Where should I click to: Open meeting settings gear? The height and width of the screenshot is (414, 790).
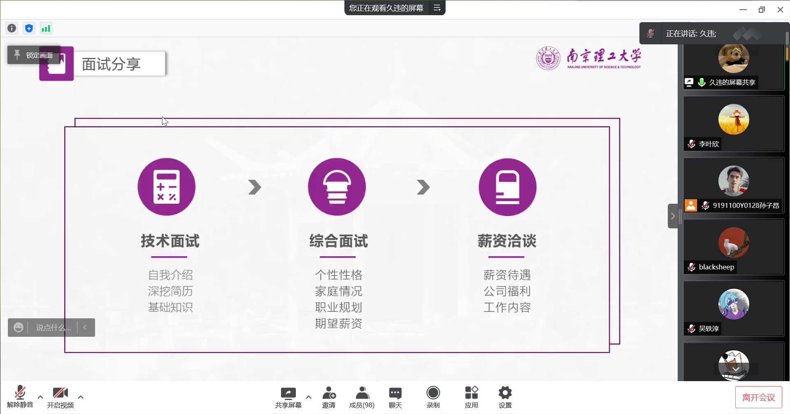(x=505, y=397)
